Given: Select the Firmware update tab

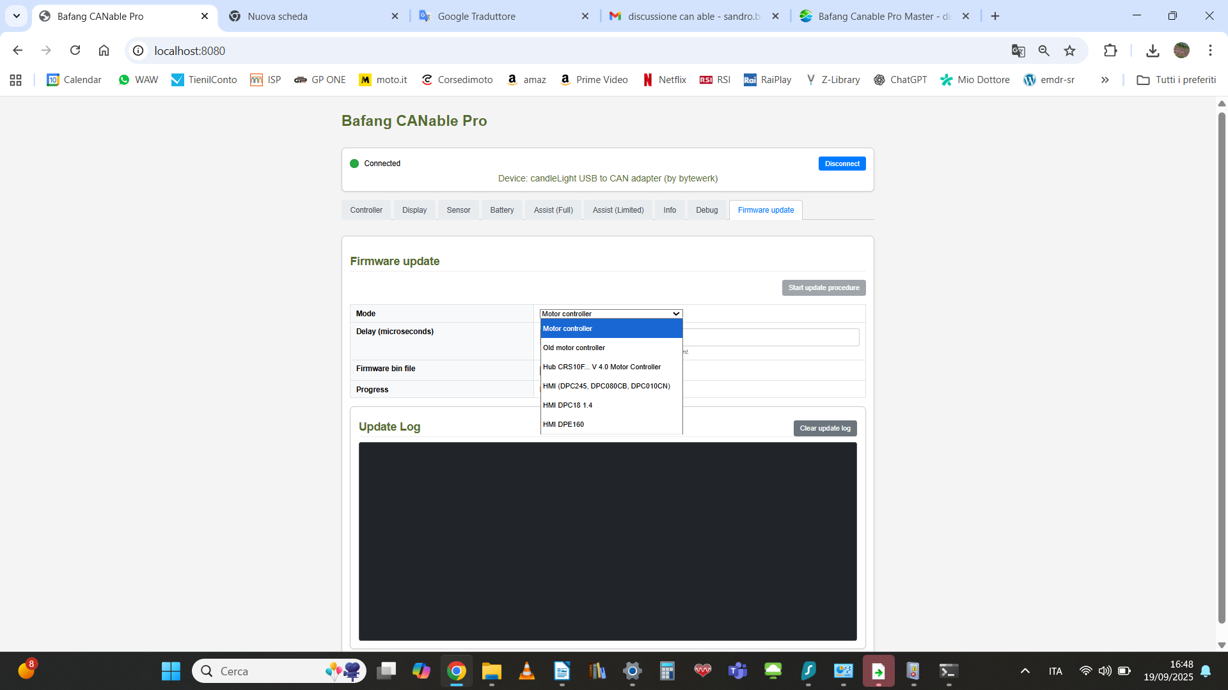Looking at the screenshot, I should (766, 210).
